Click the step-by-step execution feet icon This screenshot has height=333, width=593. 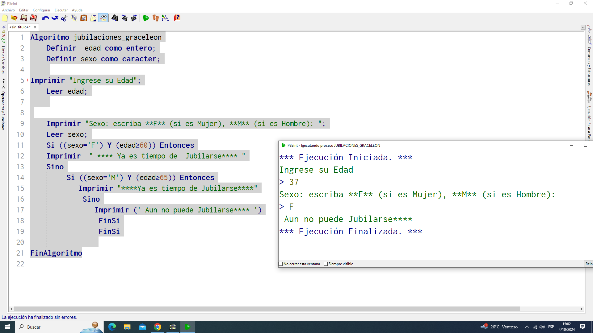click(155, 18)
